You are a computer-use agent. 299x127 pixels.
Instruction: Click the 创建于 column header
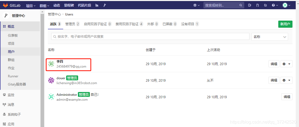151,50
